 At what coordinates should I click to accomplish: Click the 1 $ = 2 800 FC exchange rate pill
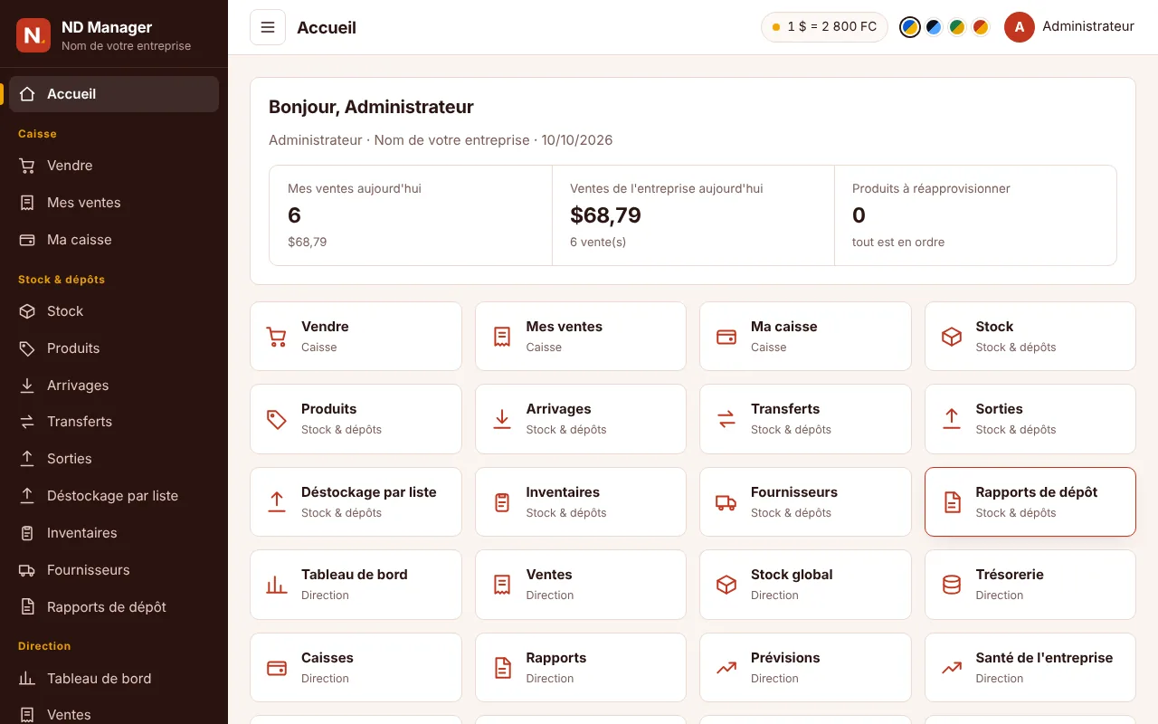tap(824, 27)
